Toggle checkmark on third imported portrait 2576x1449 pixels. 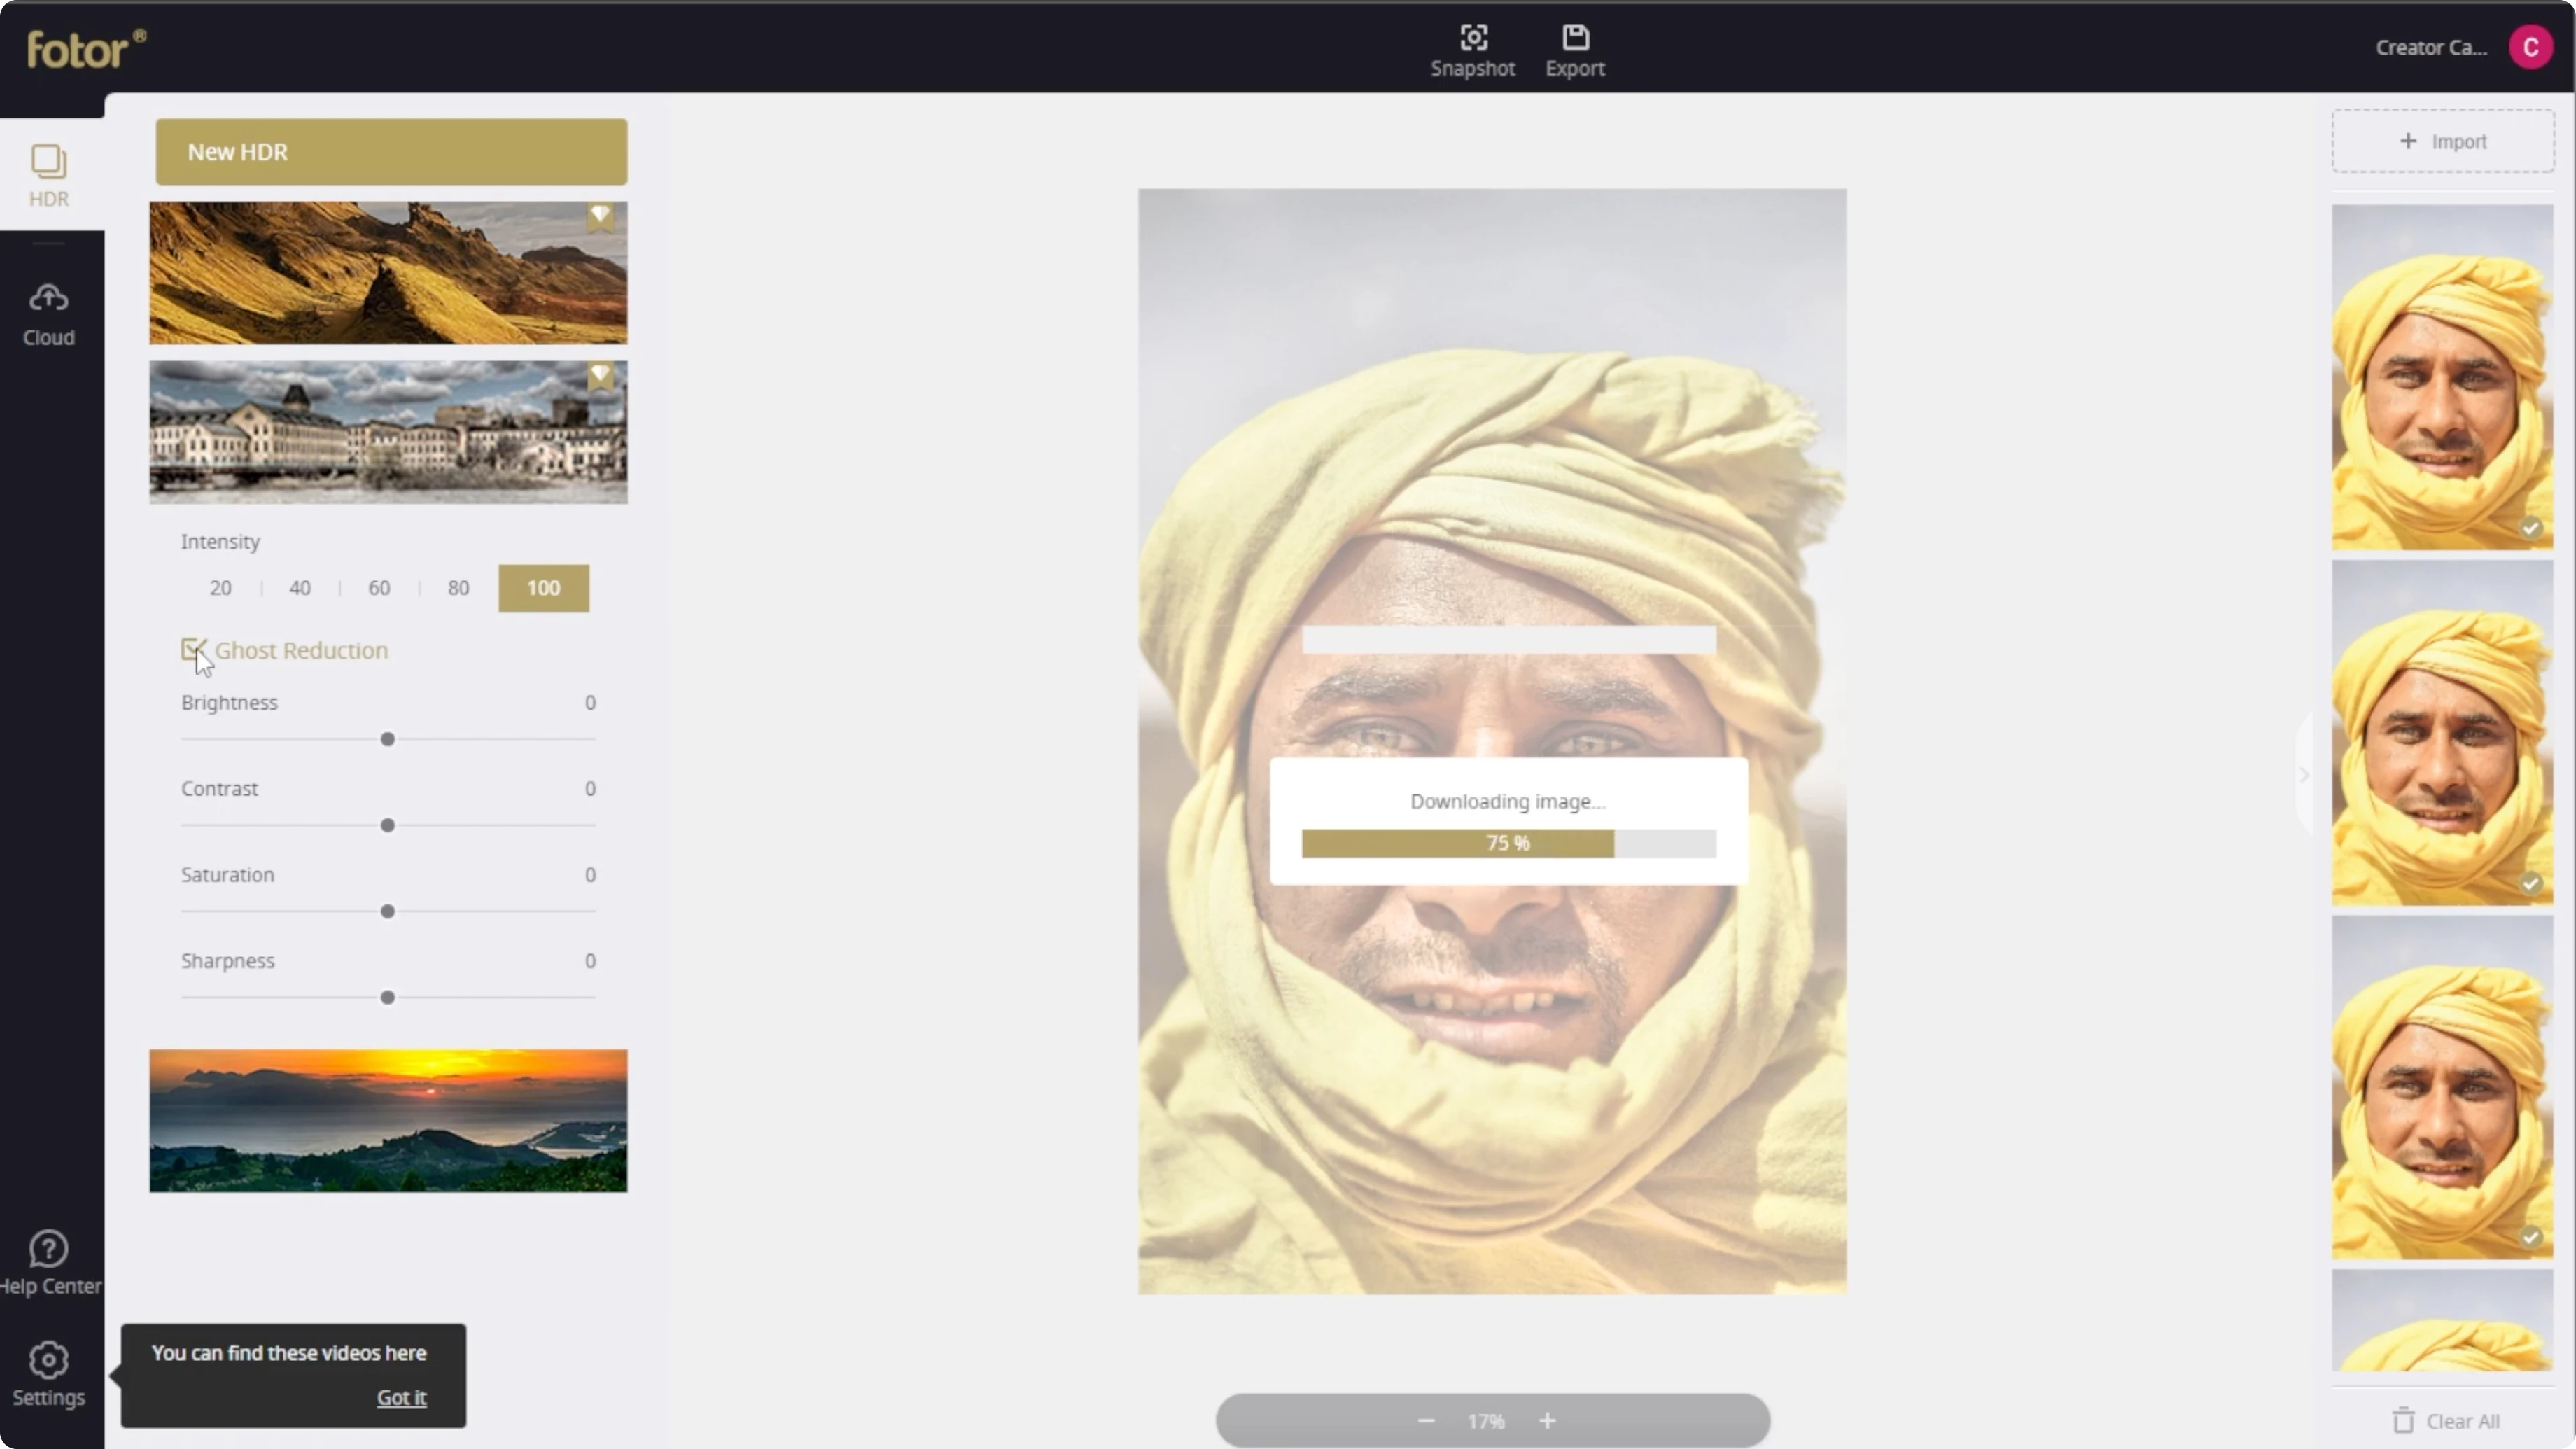2530,1237
